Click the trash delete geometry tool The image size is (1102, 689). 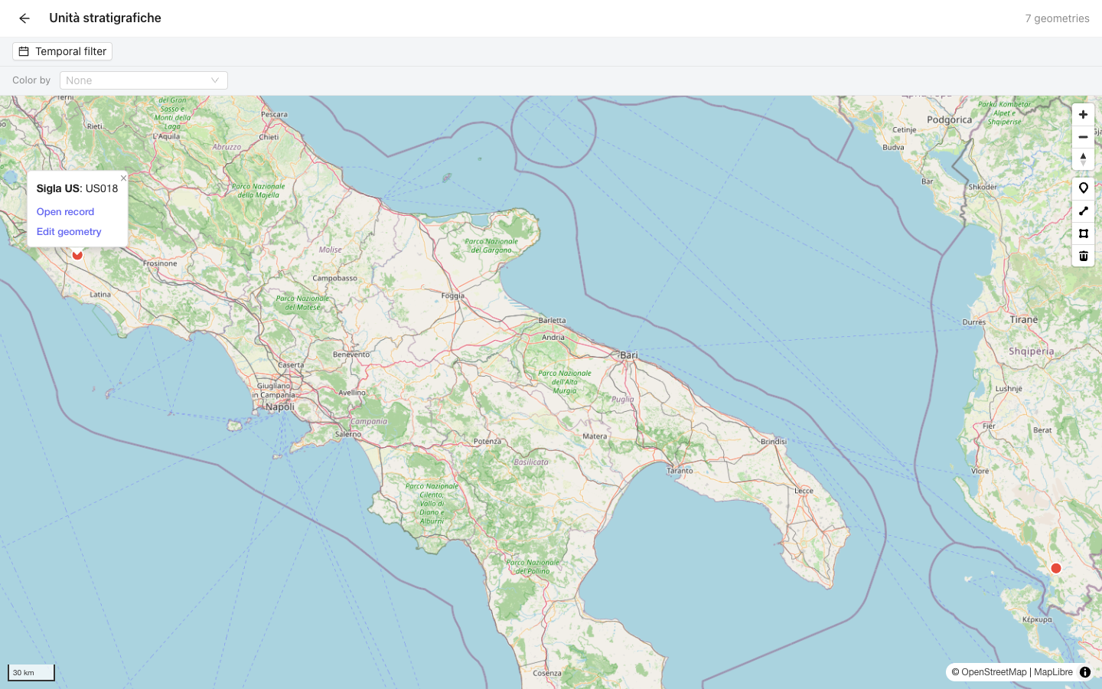click(1083, 256)
